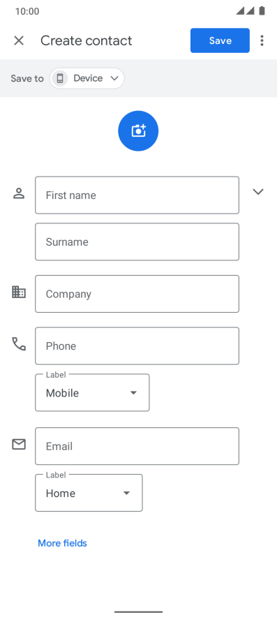Viewport: 277px width, 617px height.
Task: Select the Phone number field
Action: 137,346
